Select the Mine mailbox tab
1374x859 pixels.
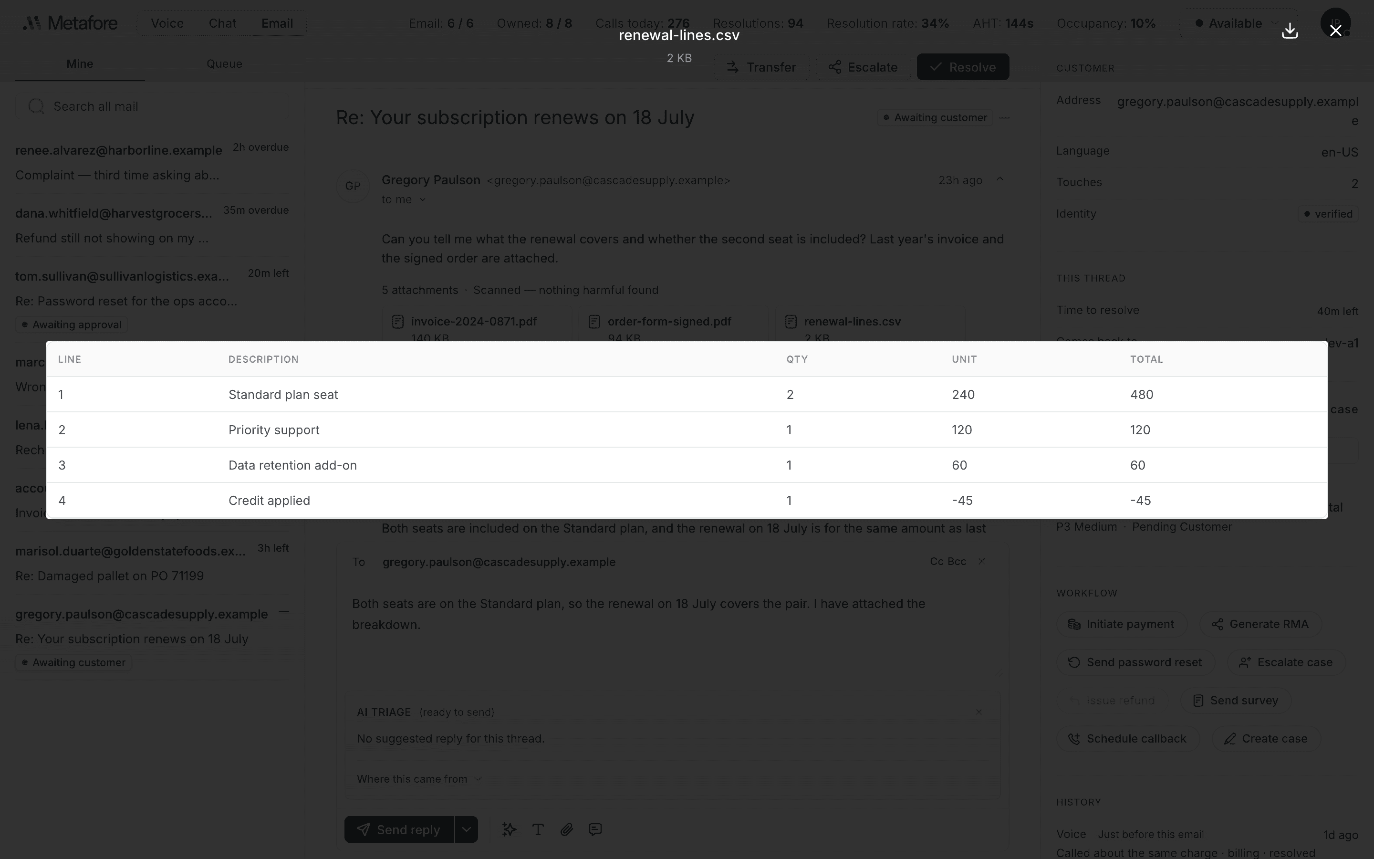(x=80, y=63)
